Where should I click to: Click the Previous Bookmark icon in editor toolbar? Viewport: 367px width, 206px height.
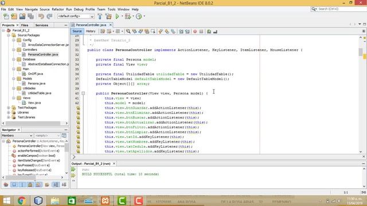[161, 31]
